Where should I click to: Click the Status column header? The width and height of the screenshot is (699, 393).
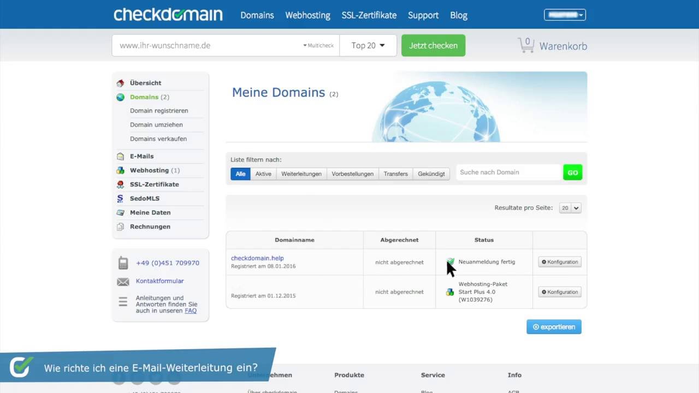484,240
